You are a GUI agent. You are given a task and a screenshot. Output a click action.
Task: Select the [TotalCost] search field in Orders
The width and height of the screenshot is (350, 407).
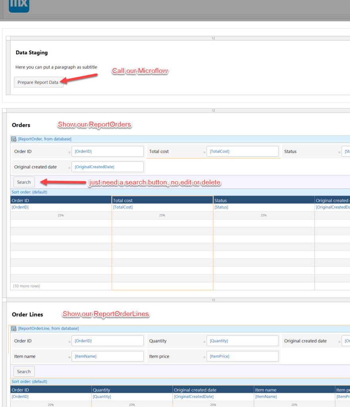click(x=242, y=151)
